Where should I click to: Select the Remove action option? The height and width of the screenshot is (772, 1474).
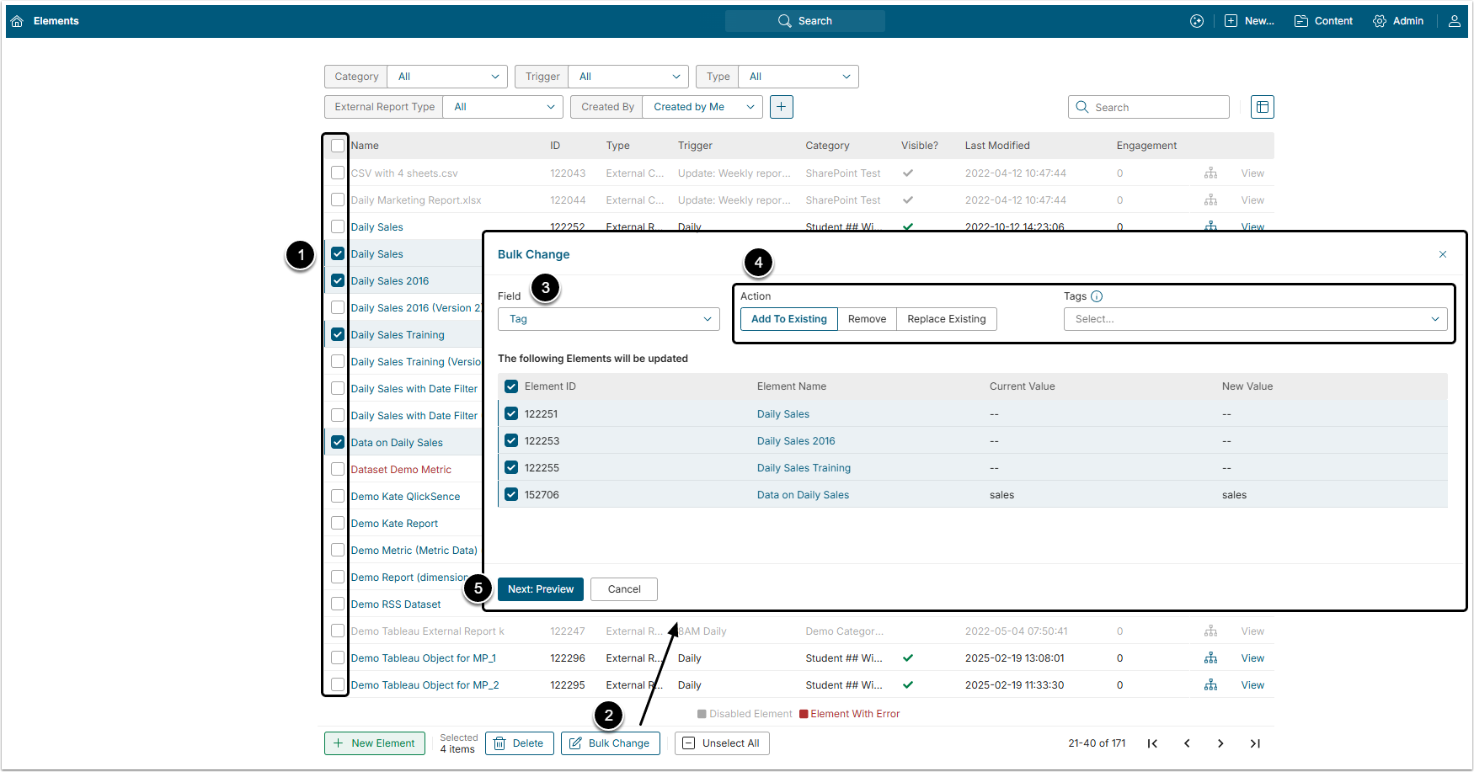coord(867,319)
